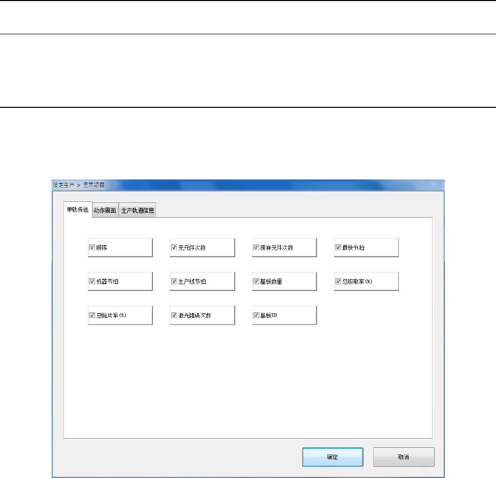Toggle the 无元件次数 checkbox

(x=174, y=247)
